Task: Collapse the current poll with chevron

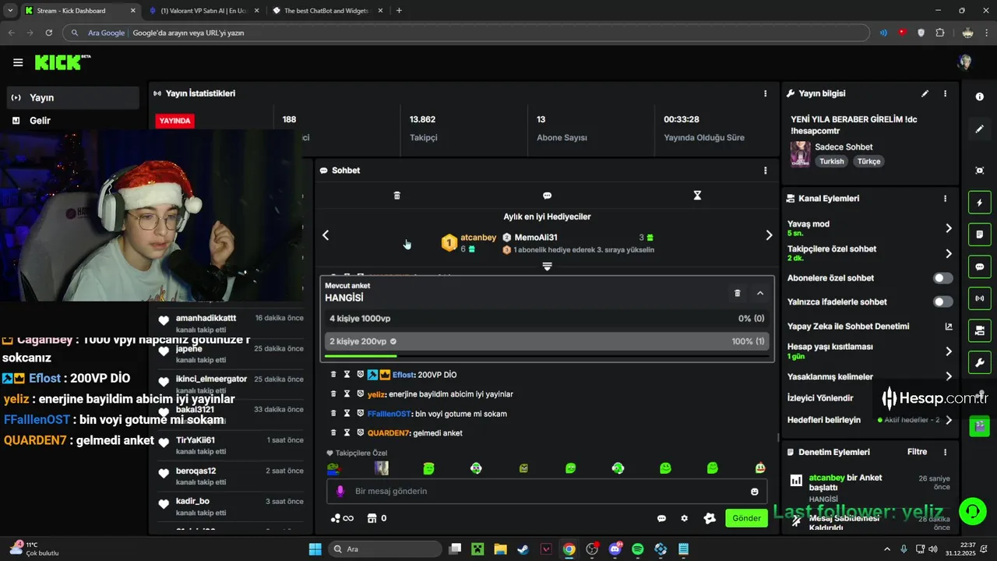Action: coord(760,293)
